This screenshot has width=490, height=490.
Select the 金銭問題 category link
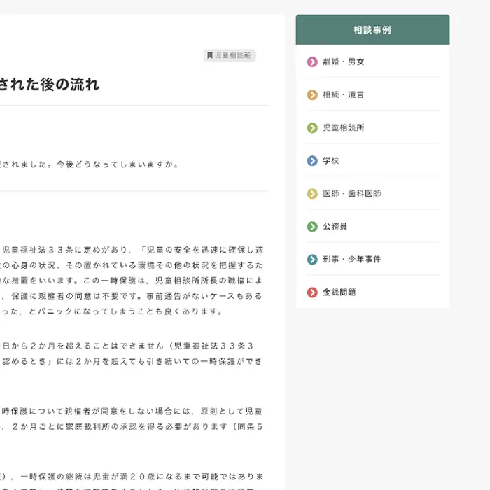(x=339, y=293)
